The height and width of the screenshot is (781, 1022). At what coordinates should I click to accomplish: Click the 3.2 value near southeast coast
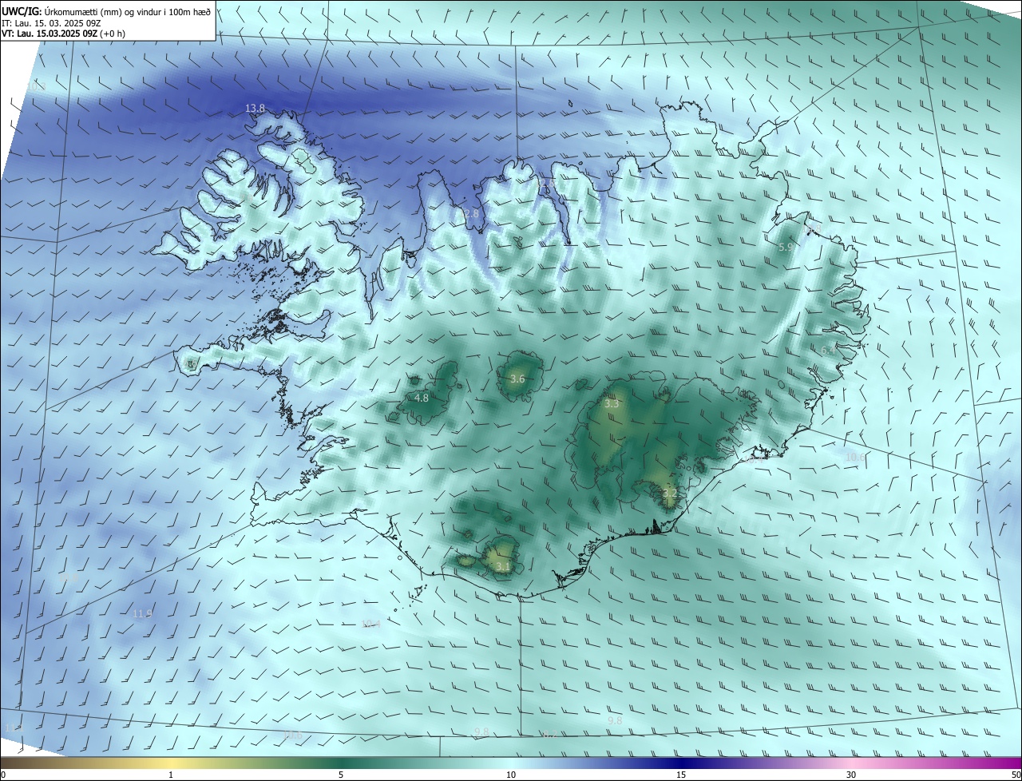670,494
